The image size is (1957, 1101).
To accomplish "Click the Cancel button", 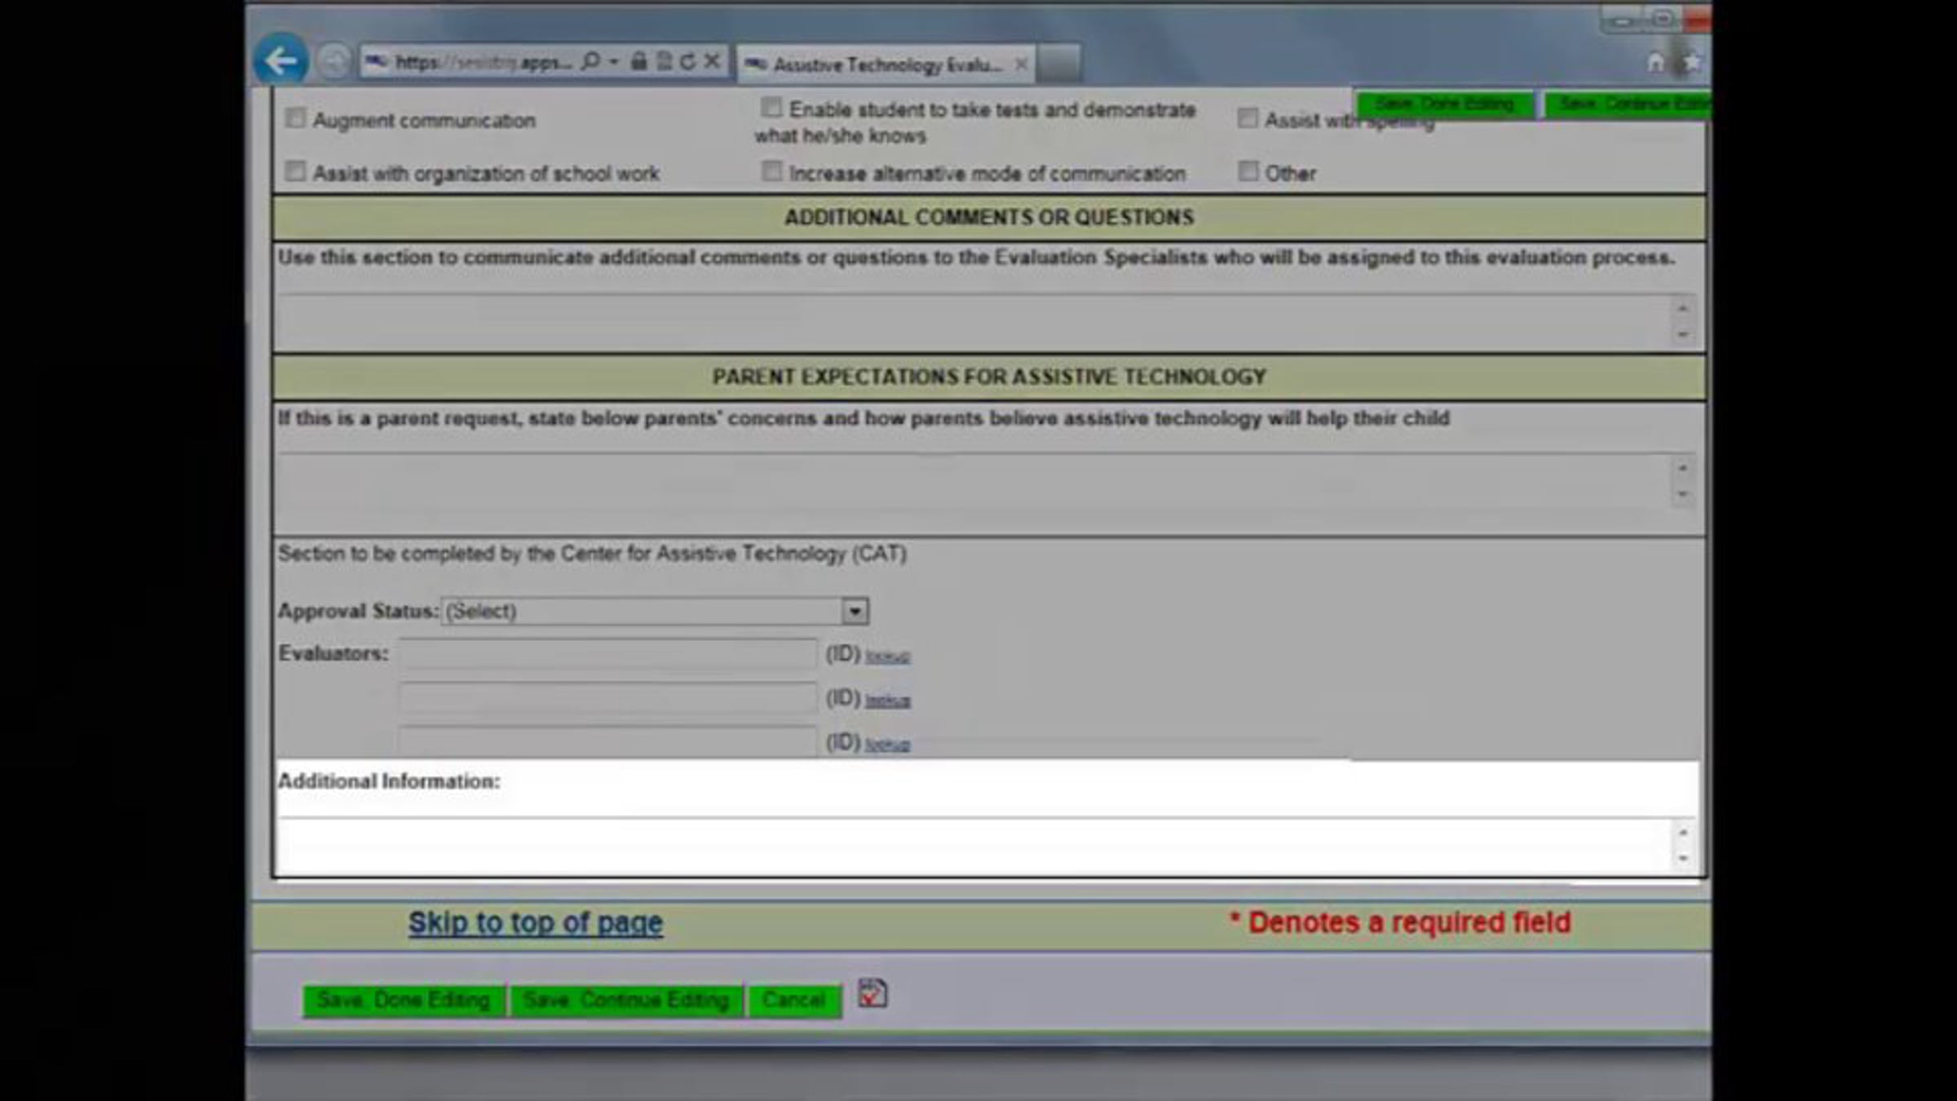I will coord(793,1000).
